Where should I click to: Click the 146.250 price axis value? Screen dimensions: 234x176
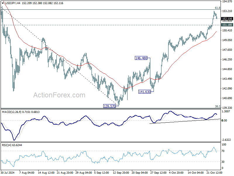point(227,60)
